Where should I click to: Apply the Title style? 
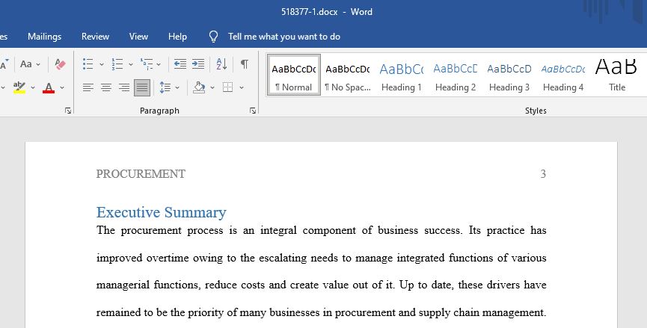tap(617, 75)
